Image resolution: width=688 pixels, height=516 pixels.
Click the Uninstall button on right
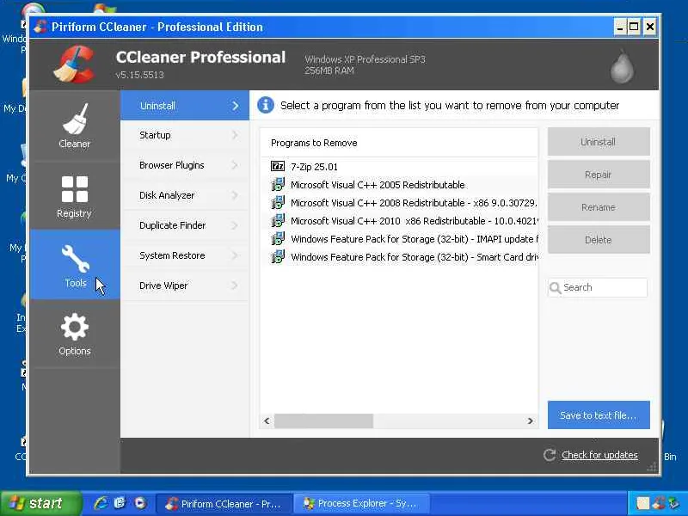tap(599, 142)
